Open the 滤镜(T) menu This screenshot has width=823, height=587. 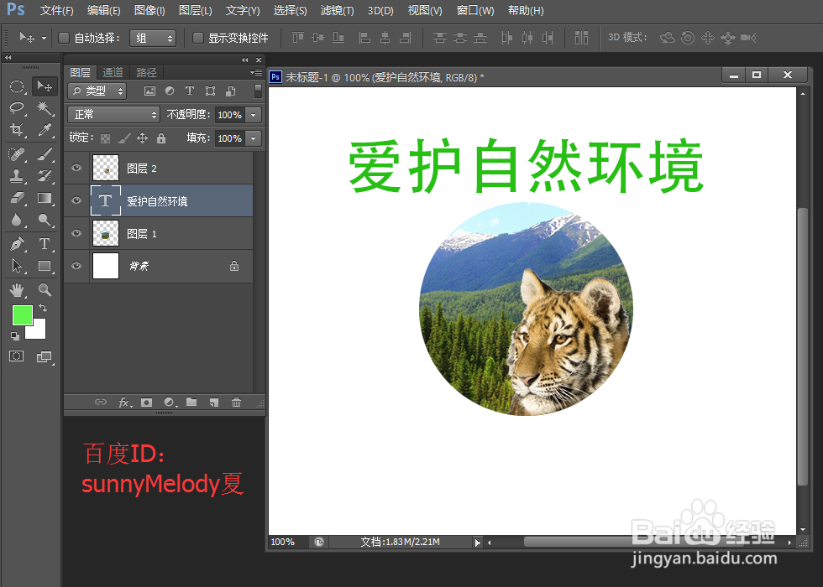pos(337,10)
